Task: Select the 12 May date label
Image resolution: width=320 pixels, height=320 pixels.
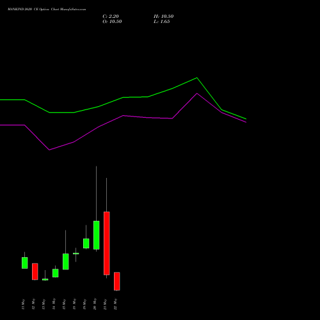Action: 33,304
